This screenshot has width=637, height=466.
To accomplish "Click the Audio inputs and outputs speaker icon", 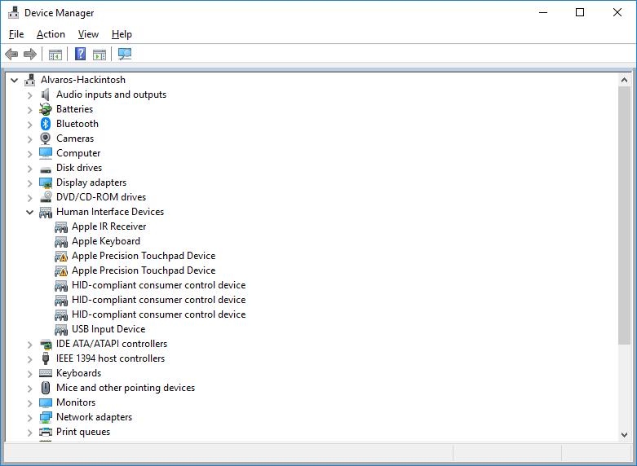I will click(x=46, y=95).
